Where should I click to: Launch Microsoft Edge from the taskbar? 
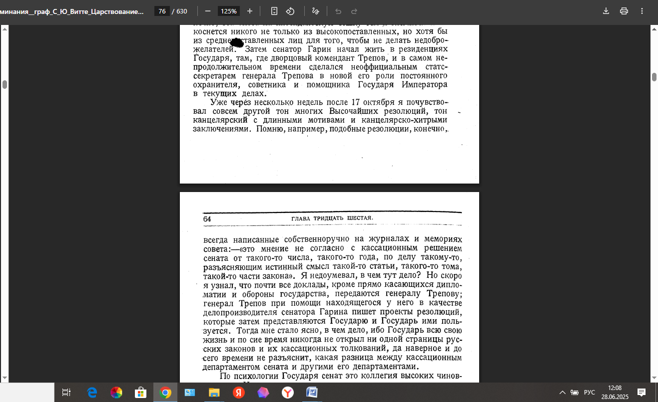pos(92,393)
